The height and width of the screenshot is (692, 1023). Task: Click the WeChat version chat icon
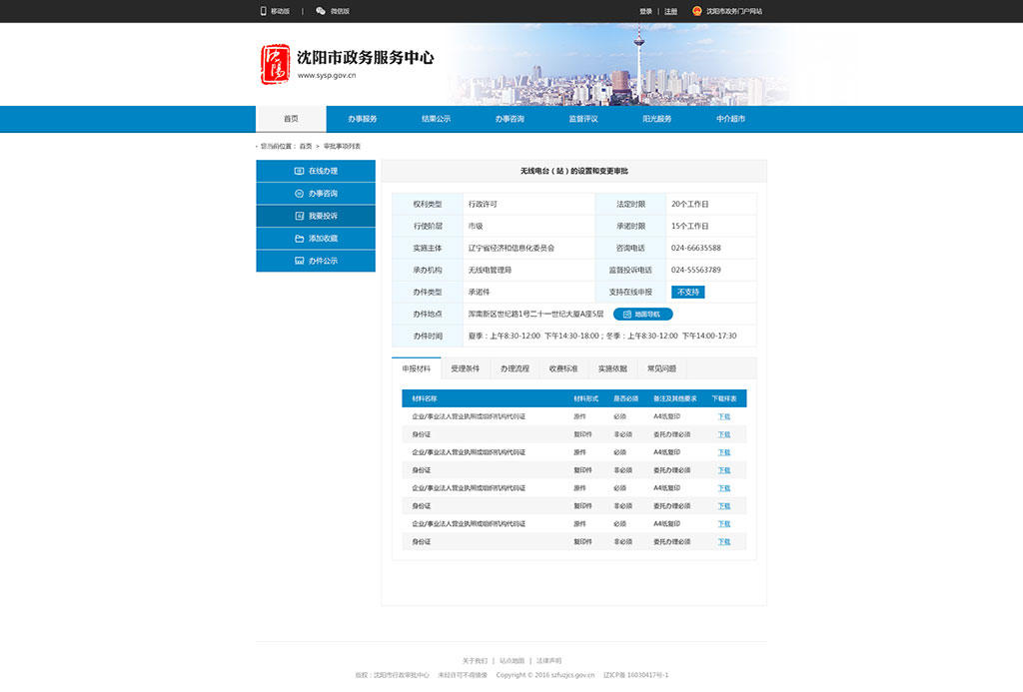point(321,11)
